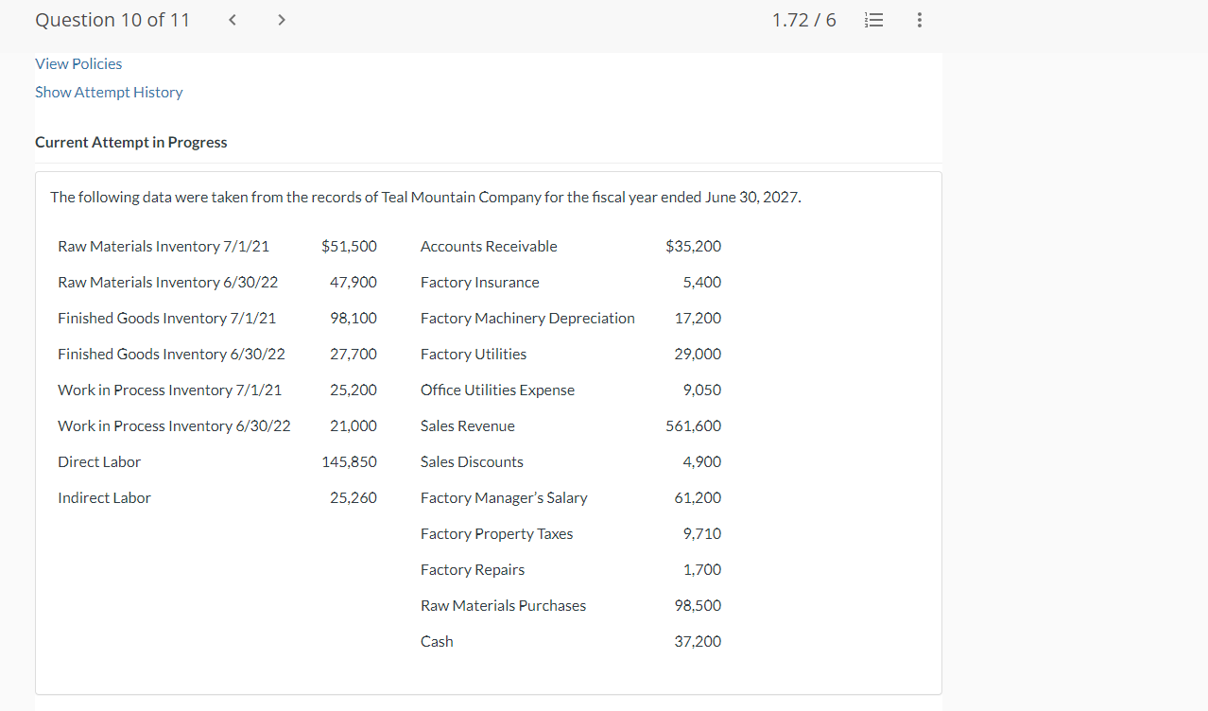Click the Question 10 of 11 header label
1208x711 pixels.
[112, 19]
